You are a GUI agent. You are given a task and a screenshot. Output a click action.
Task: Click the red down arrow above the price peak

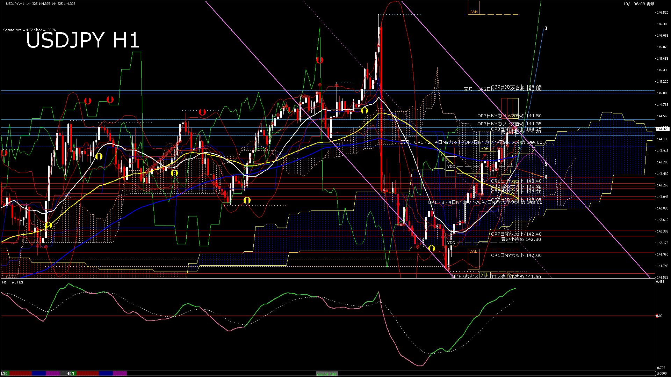[319, 60]
